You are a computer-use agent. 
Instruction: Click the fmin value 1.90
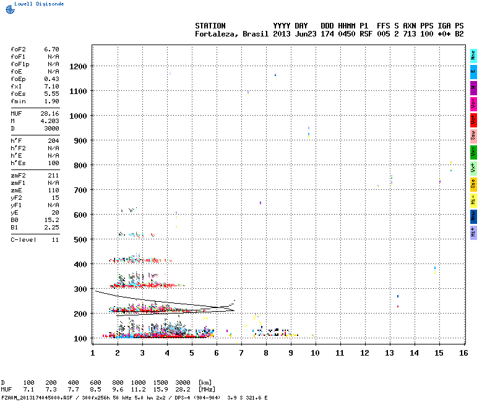coord(51,101)
